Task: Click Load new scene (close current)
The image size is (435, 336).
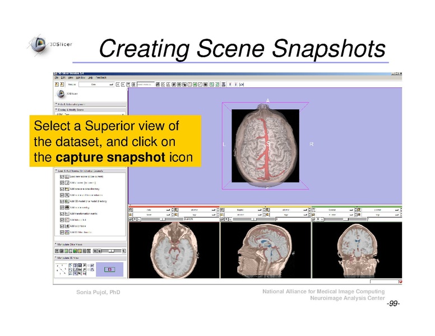Action: 86,176
